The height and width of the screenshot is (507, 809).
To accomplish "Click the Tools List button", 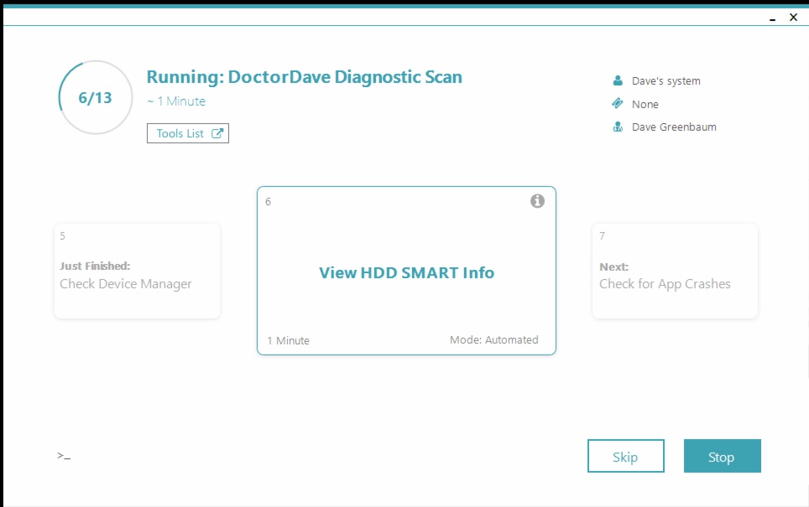I will pos(187,132).
